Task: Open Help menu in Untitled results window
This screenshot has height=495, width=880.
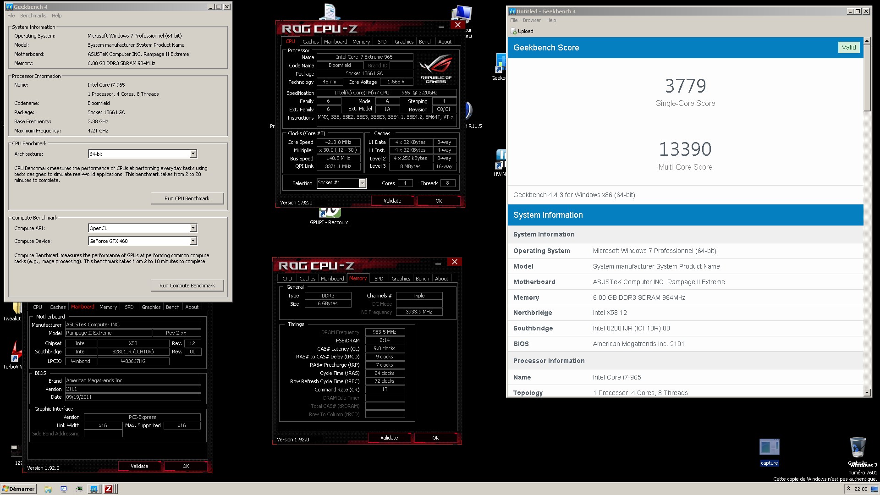Action: 551,20
